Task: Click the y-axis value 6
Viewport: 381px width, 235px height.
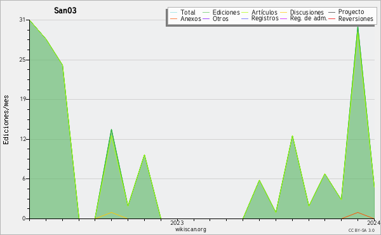Action: (24, 178)
